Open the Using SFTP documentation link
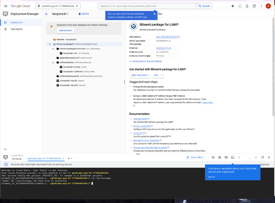Viewport: 275px width, 203px height. pyautogui.click(x=140, y=133)
